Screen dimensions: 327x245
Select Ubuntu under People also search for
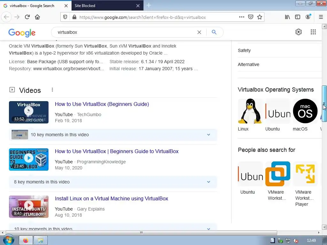(250, 178)
